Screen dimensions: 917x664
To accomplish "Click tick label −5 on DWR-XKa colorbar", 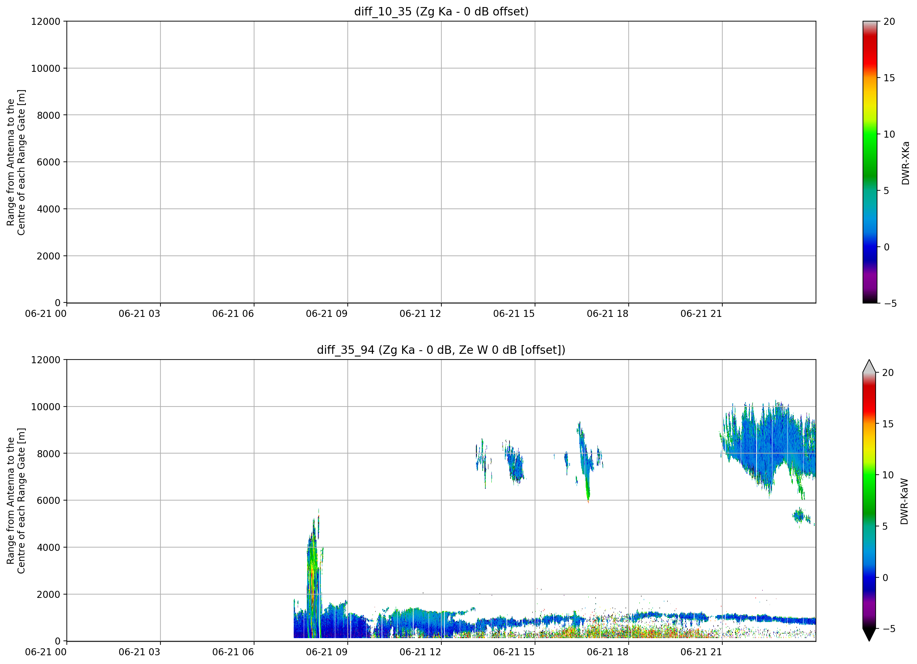I will coord(890,303).
